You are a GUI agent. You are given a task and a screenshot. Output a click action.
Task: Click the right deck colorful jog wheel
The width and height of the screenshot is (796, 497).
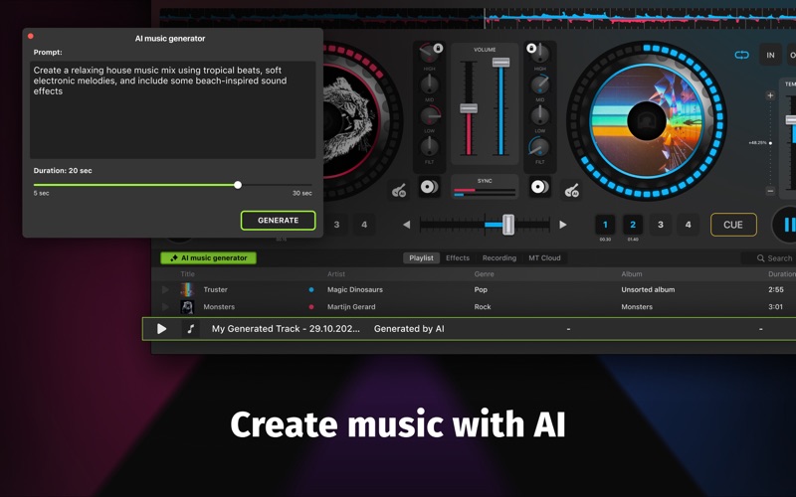[646, 121]
